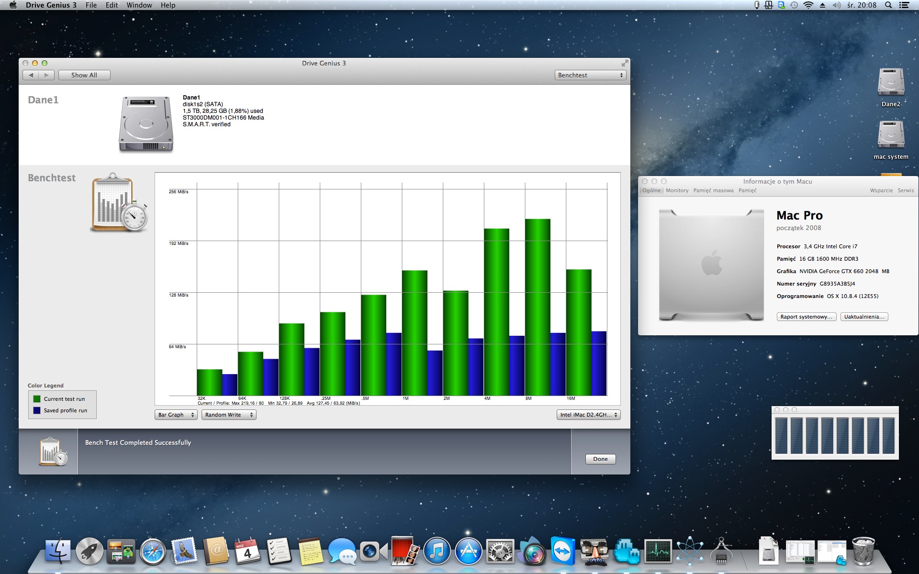The height and width of the screenshot is (574, 919).
Task: Click the Wsparcie link
Action: pos(881,190)
